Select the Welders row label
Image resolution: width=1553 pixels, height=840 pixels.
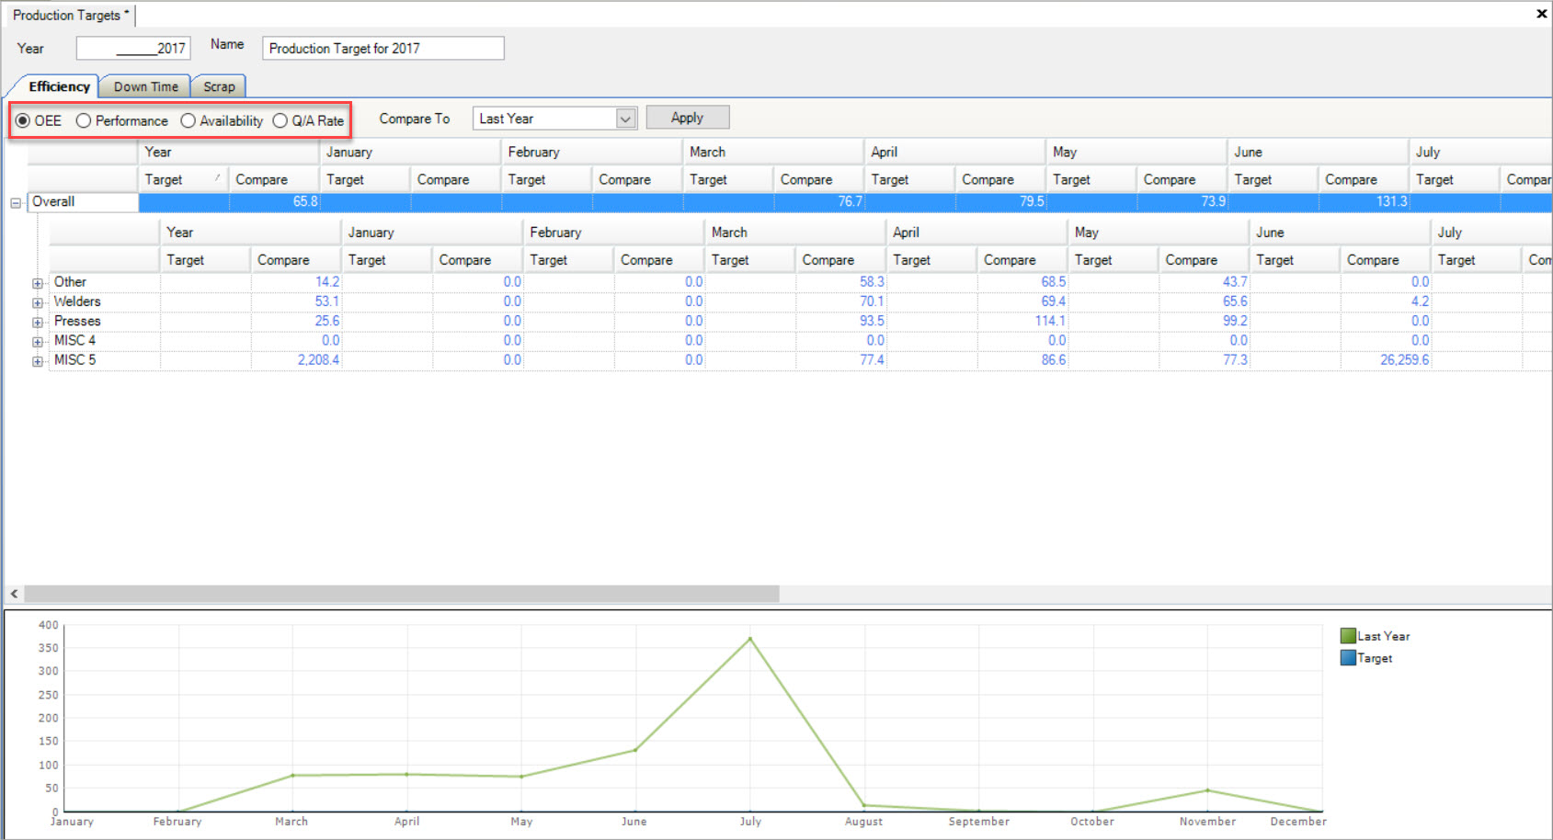pos(77,301)
